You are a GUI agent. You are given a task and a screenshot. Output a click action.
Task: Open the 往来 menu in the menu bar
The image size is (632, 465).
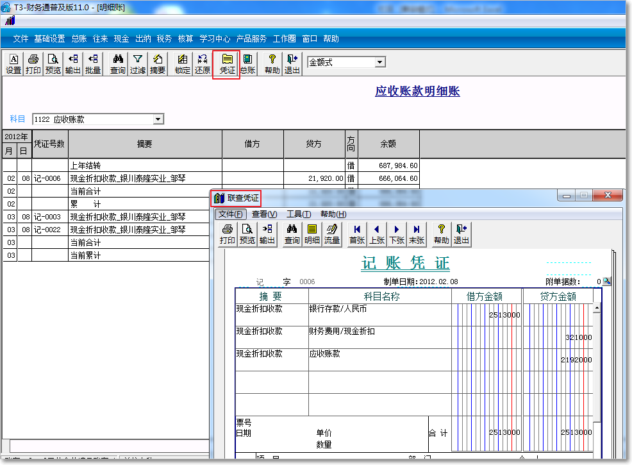click(100, 38)
